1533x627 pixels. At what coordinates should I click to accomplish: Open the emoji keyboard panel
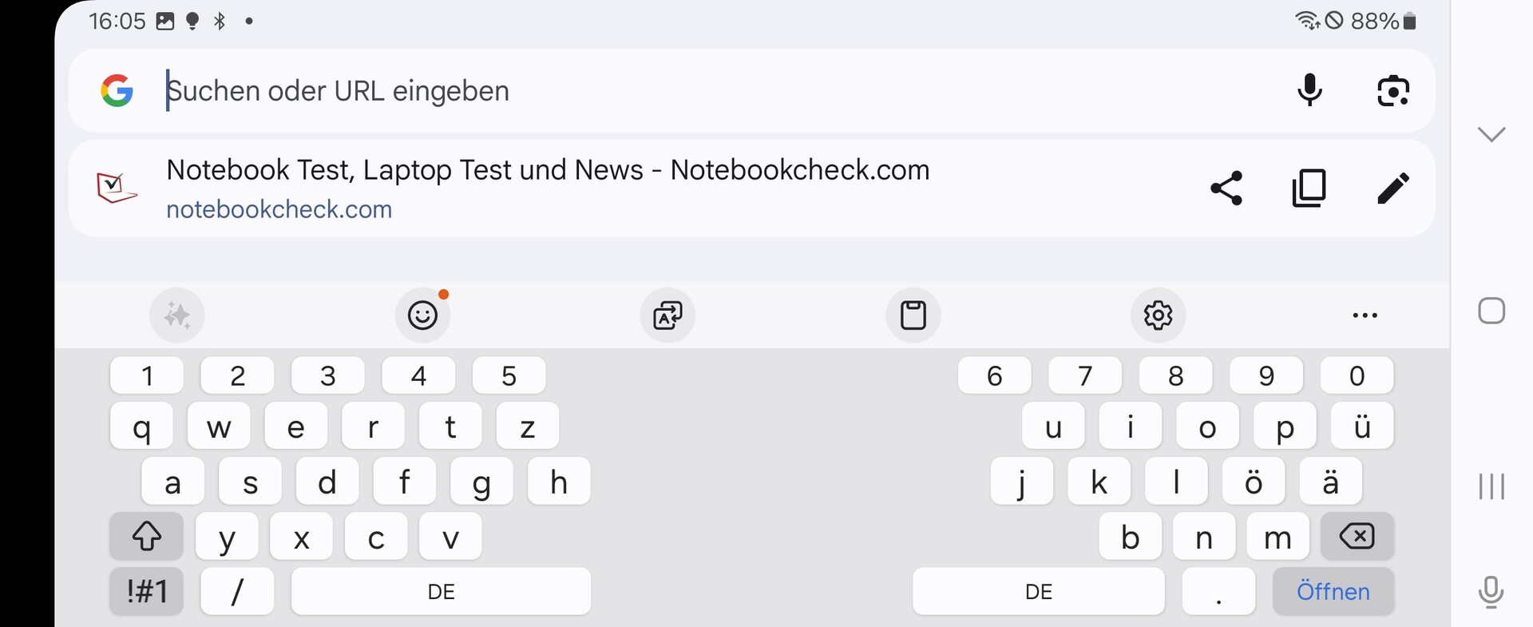pos(422,315)
